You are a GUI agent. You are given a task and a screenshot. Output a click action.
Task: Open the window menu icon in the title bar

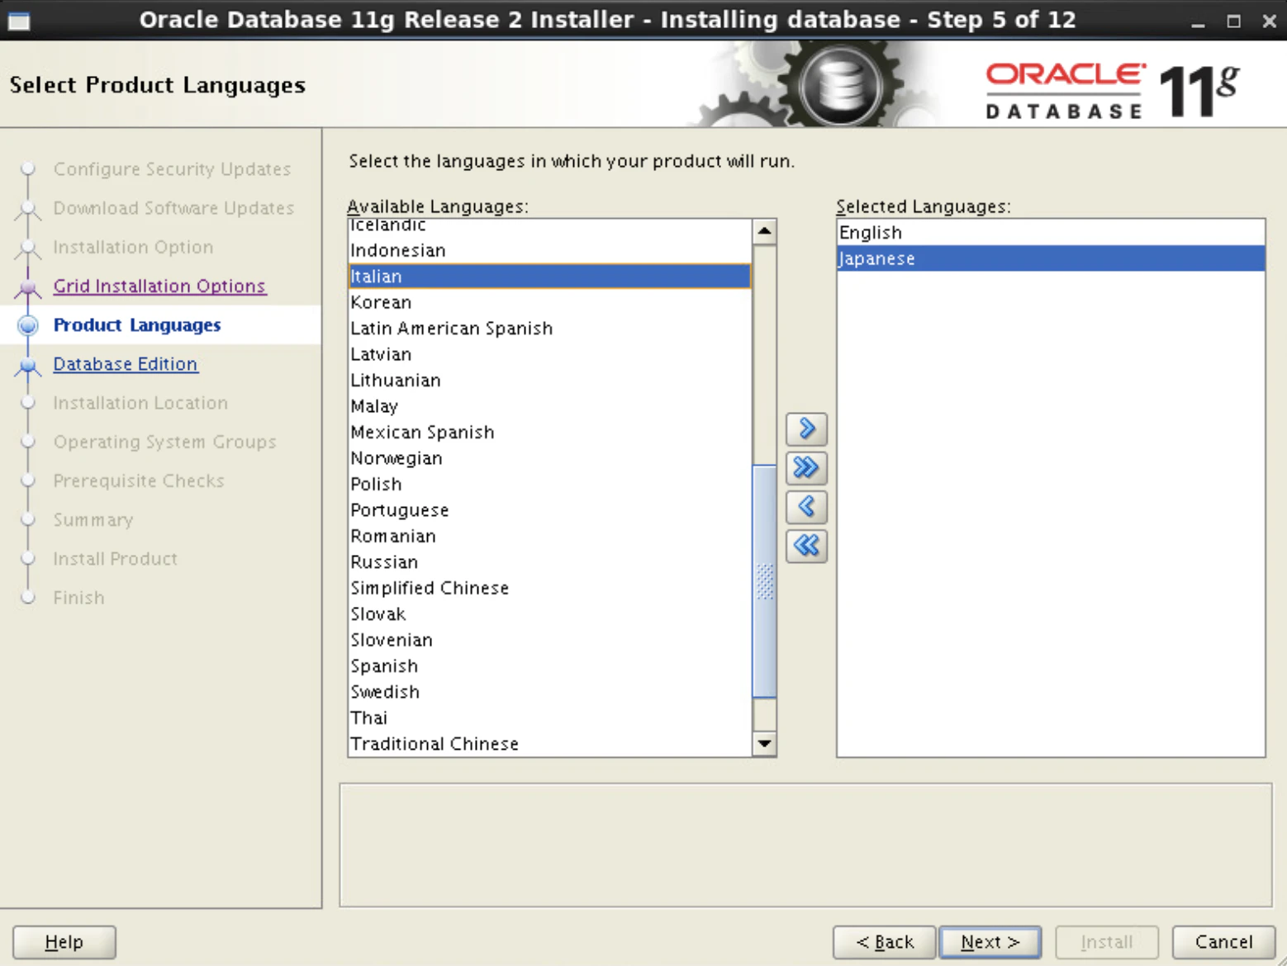pyautogui.click(x=18, y=20)
